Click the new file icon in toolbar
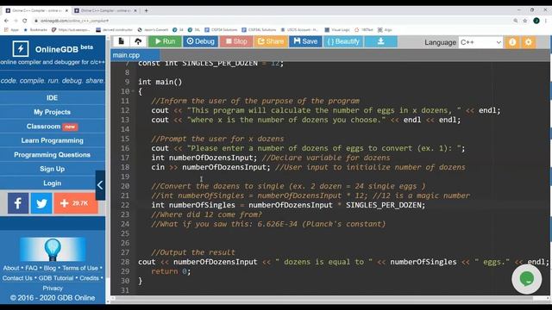This screenshot has width=552, height=310. pyautogui.click(x=121, y=41)
